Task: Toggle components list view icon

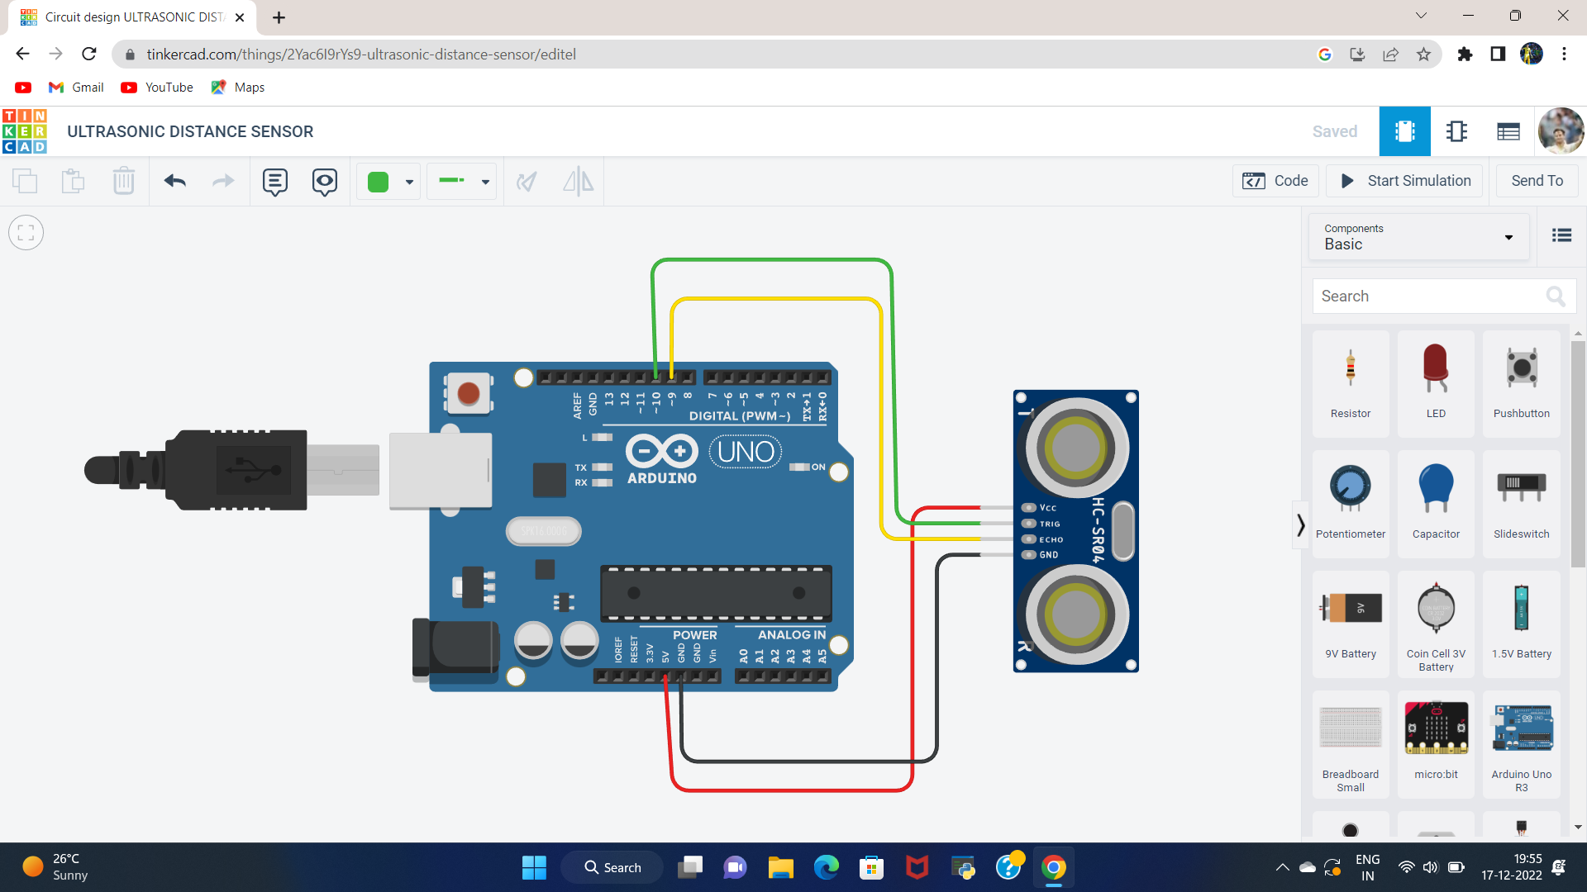Action: pyautogui.click(x=1561, y=235)
